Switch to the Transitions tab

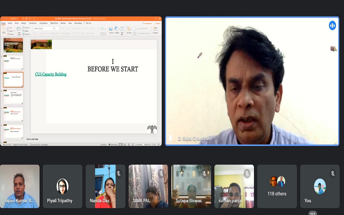pos(33,23)
